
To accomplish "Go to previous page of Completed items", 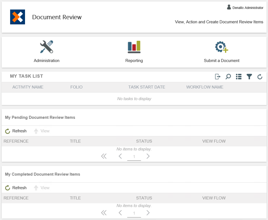I will pos(120,213).
